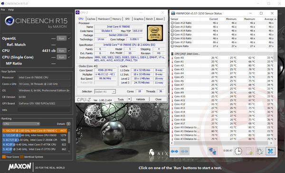
Task: Click Core #0 Distance to row
Action: point(222,127)
